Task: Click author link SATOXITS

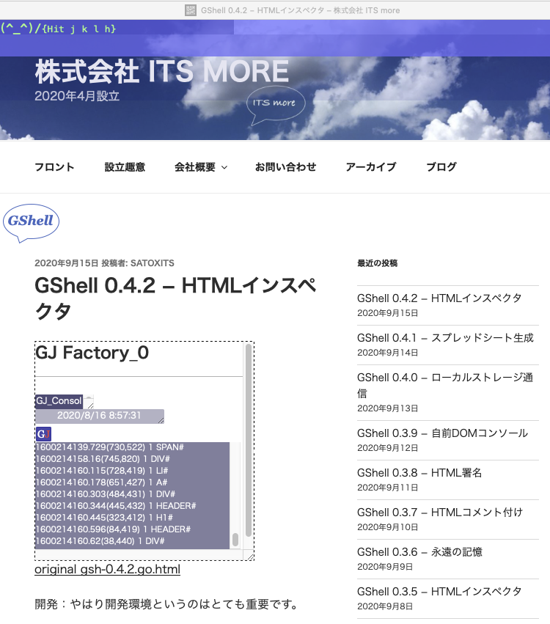Action: [x=153, y=263]
